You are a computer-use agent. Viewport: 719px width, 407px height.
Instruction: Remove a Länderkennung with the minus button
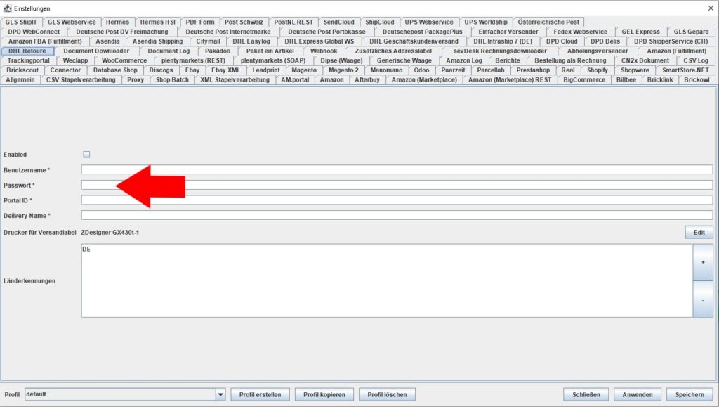pyautogui.click(x=702, y=299)
